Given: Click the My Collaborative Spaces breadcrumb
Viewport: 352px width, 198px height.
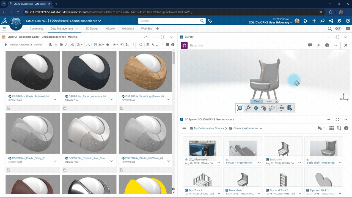Looking at the screenshot, I should point(209,128).
